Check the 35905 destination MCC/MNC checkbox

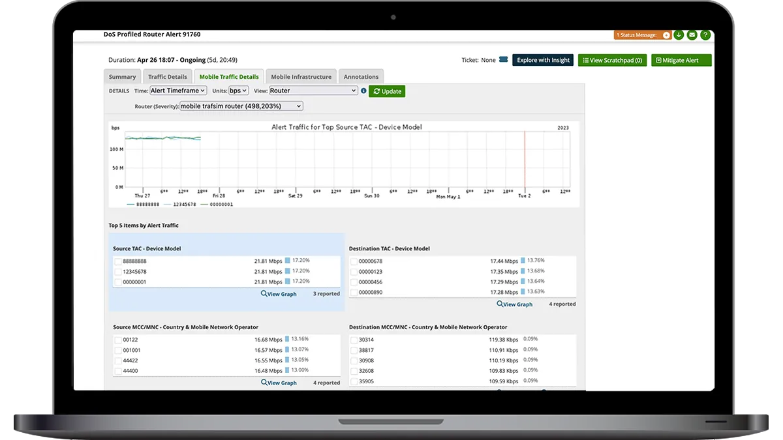[x=354, y=381]
